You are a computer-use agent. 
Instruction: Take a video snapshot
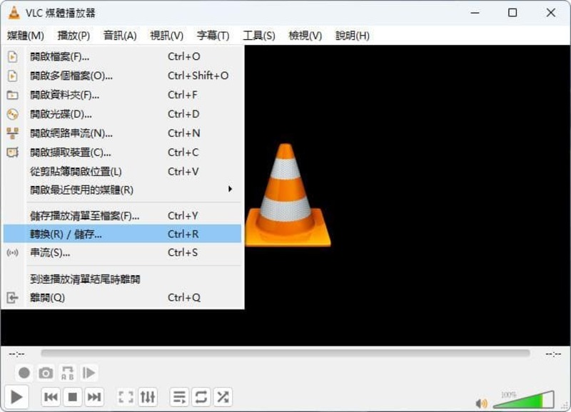(x=46, y=372)
